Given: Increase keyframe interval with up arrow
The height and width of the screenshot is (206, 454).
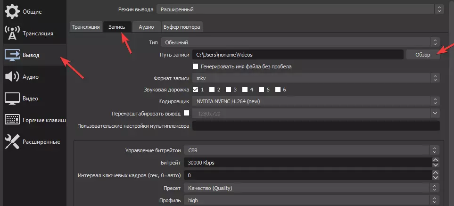Looking at the screenshot, I should point(435,173).
